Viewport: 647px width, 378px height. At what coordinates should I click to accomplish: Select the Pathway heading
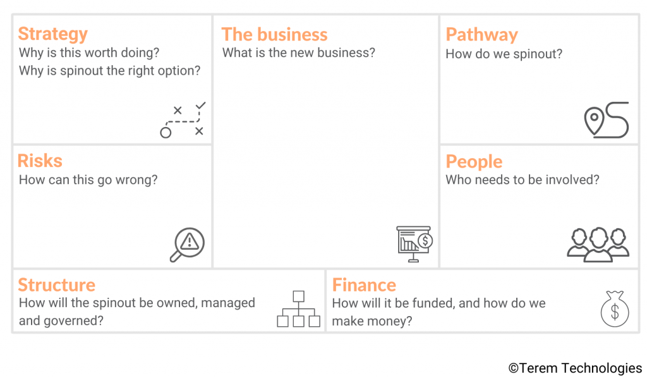click(481, 35)
